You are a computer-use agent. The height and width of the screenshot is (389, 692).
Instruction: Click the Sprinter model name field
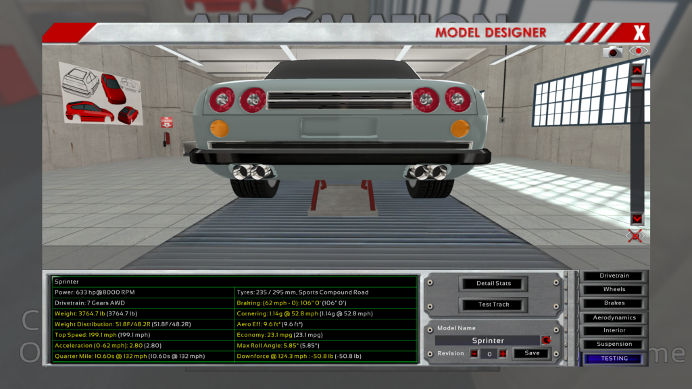click(x=487, y=340)
